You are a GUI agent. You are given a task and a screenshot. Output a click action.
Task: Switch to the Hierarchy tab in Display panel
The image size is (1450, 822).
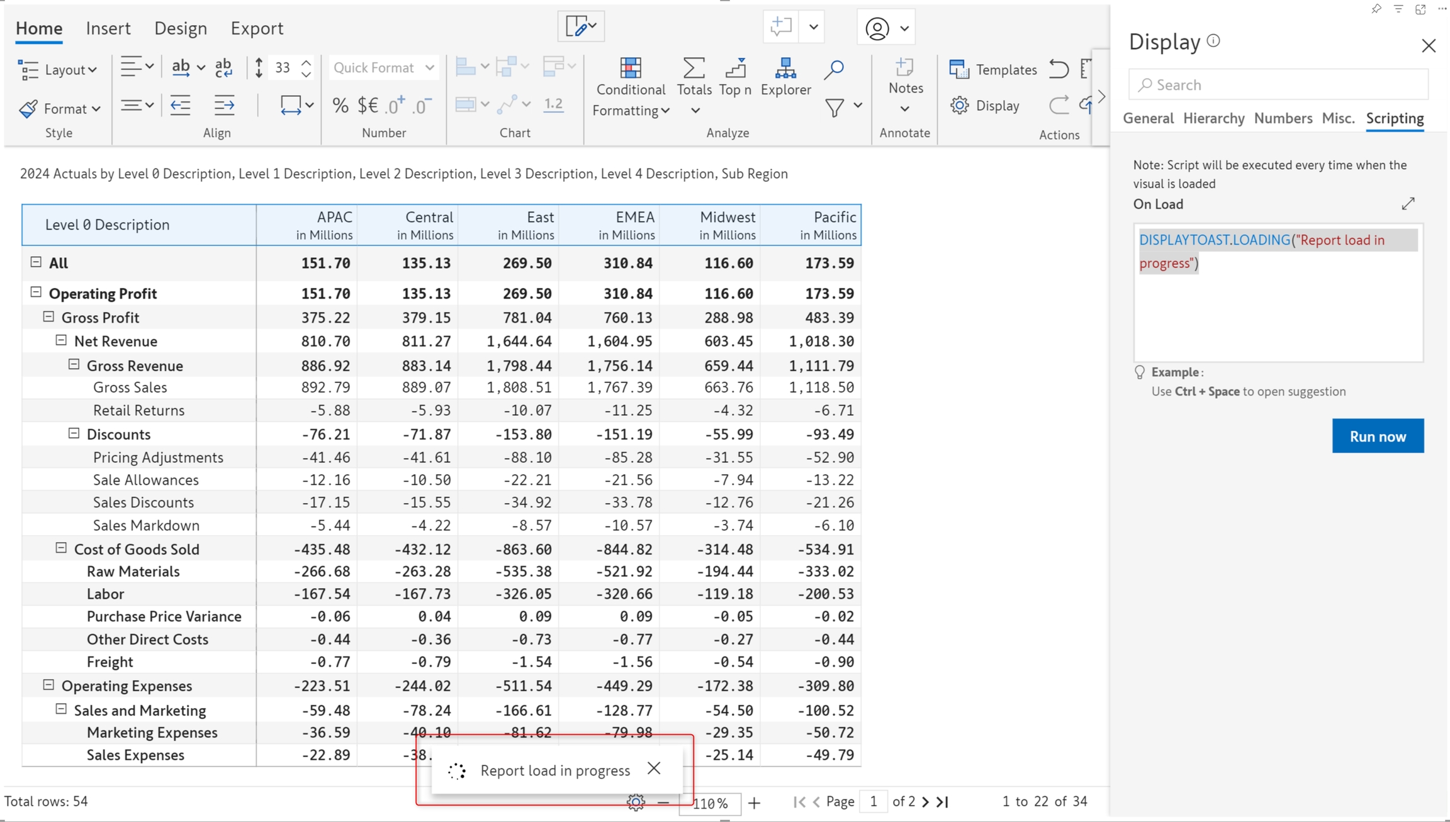point(1213,118)
